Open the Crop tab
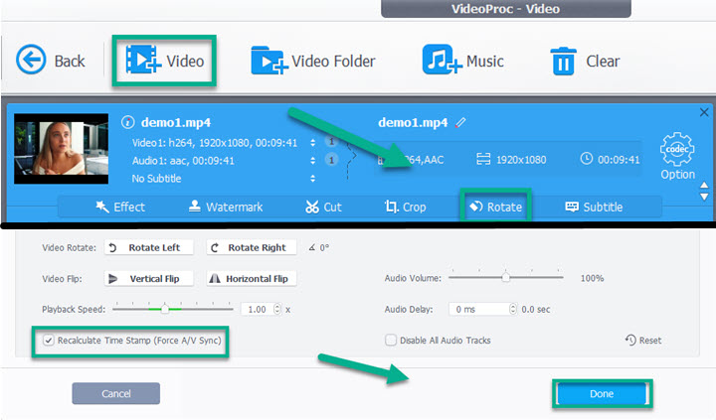716x420 pixels. pyautogui.click(x=405, y=208)
